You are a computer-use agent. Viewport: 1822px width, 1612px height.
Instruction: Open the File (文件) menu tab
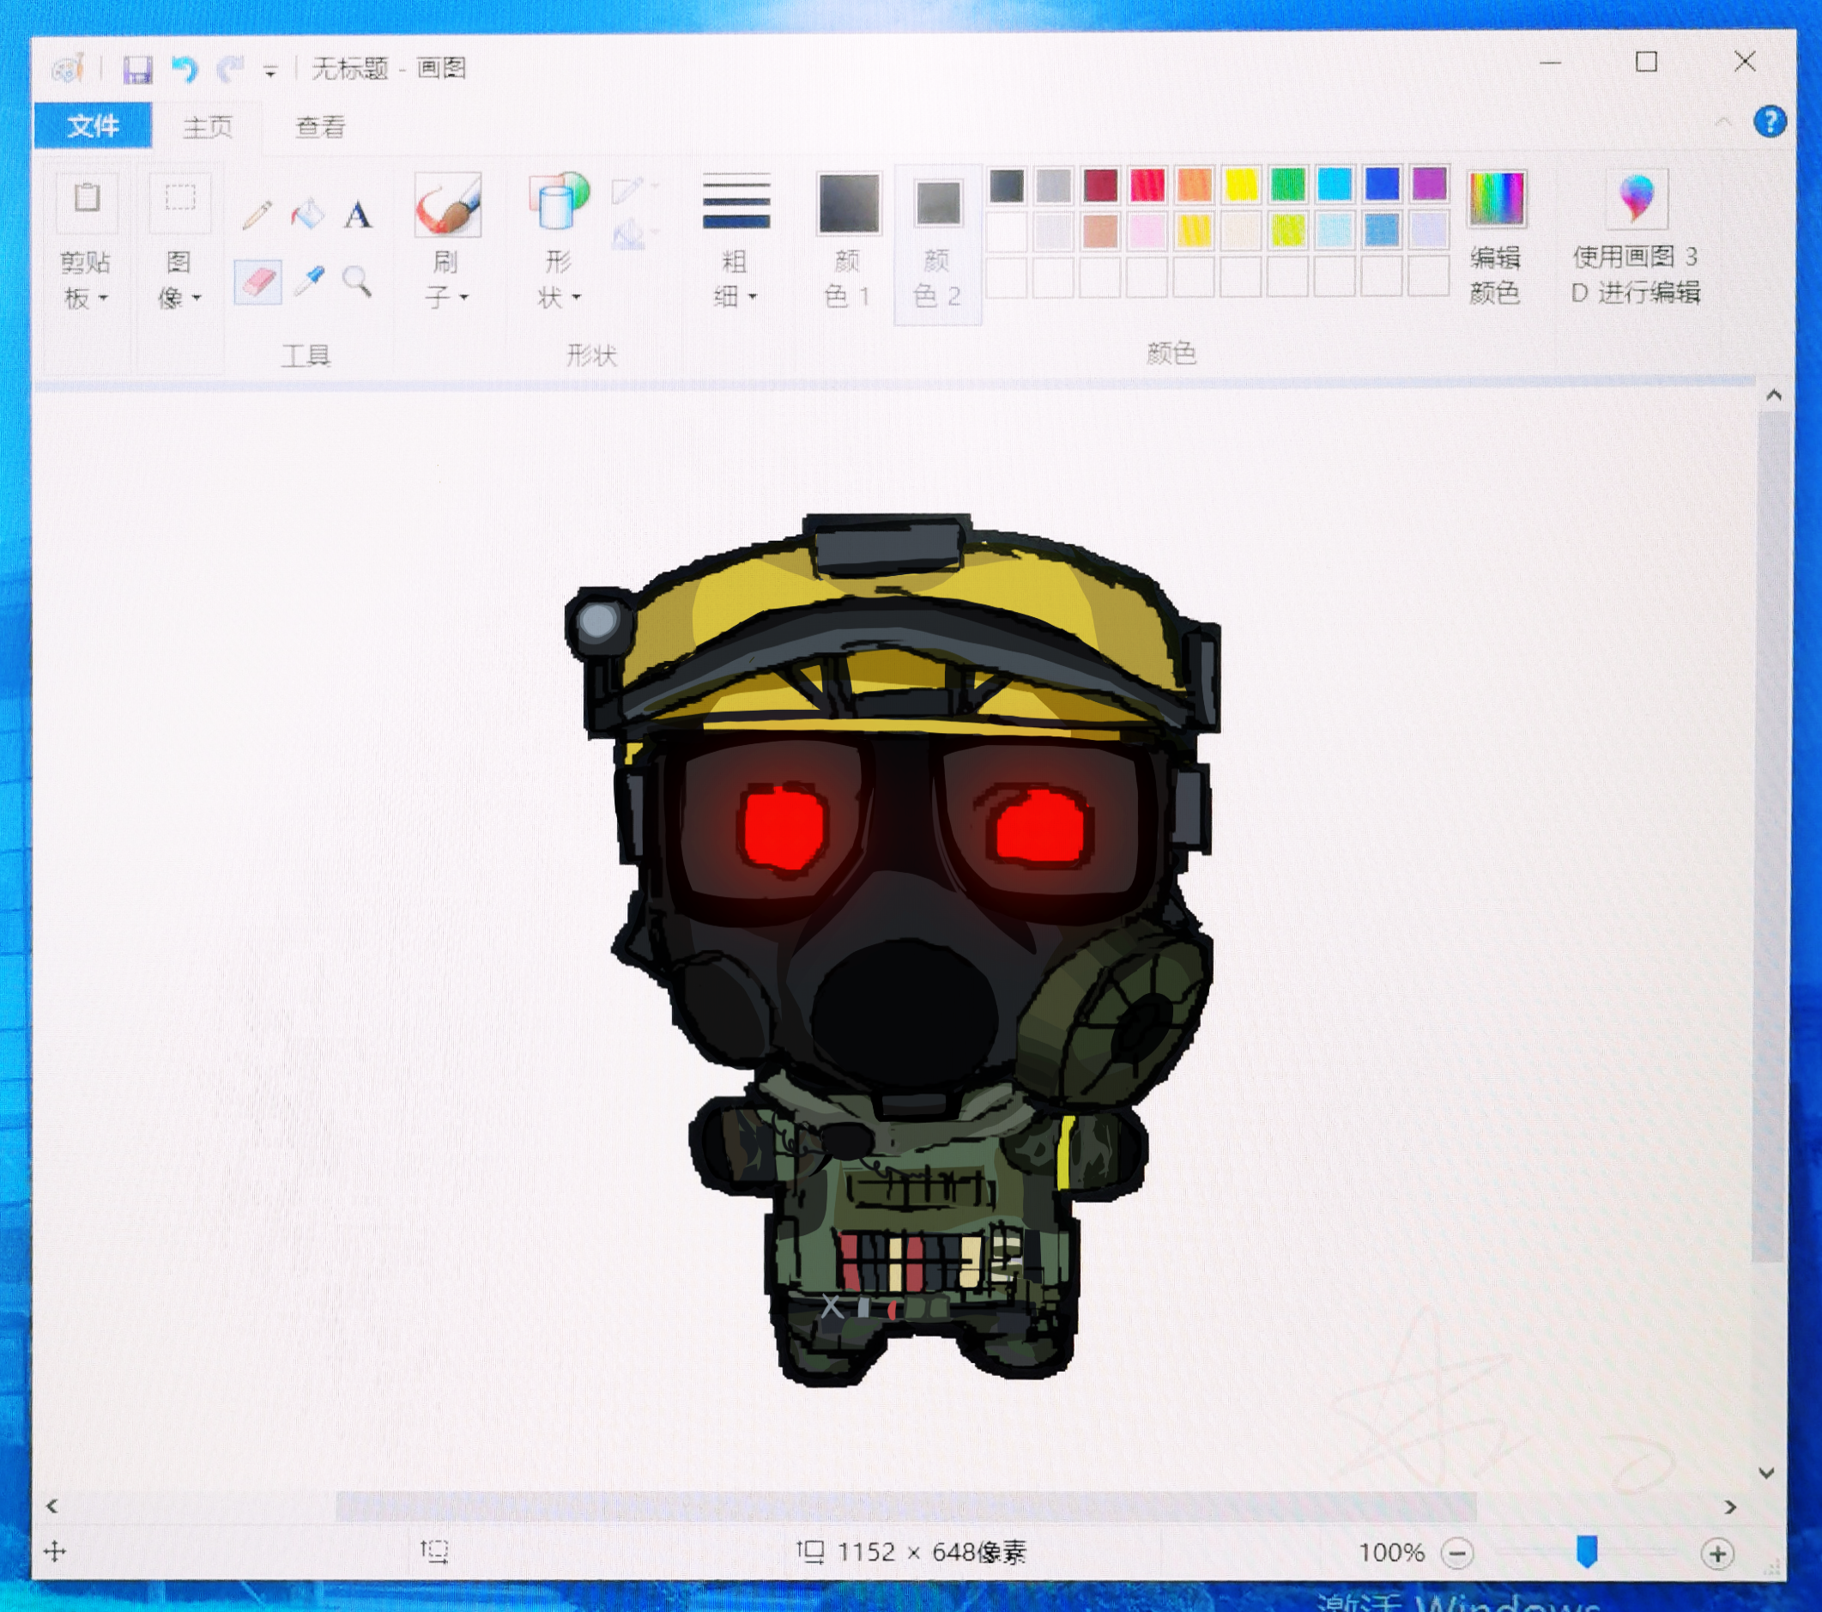pyautogui.click(x=94, y=125)
